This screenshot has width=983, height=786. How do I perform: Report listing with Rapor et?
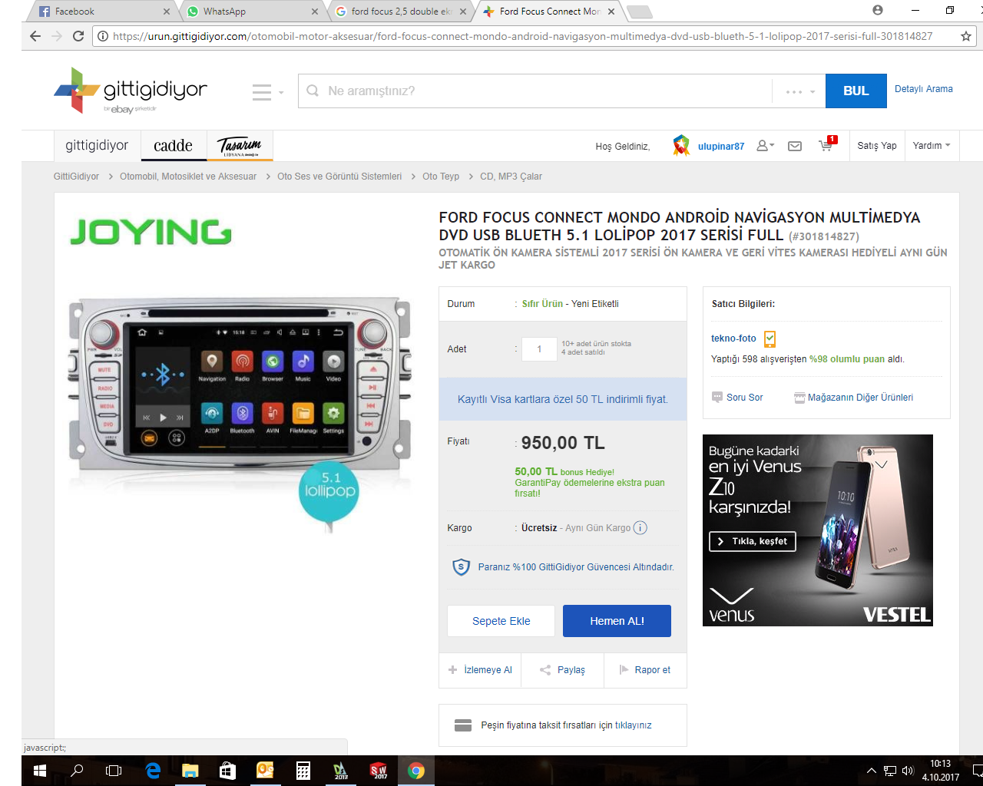pyautogui.click(x=645, y=670)
